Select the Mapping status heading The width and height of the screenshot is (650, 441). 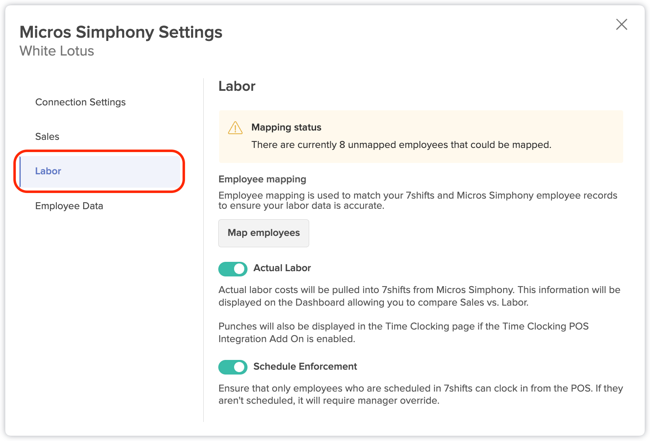286,127
